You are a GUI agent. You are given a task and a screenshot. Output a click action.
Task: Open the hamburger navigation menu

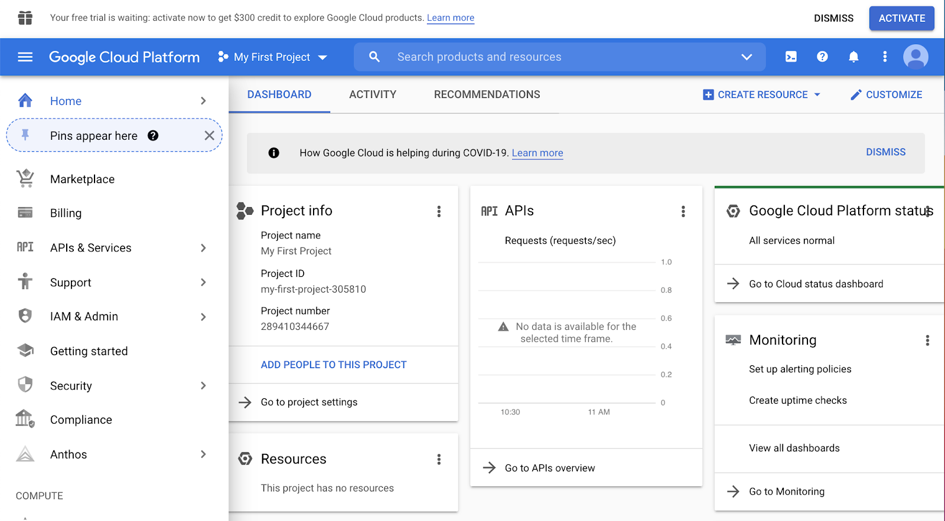25,57
